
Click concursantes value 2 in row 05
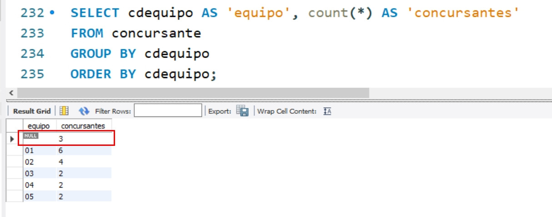pyautogui.click(x=84, y=196)
